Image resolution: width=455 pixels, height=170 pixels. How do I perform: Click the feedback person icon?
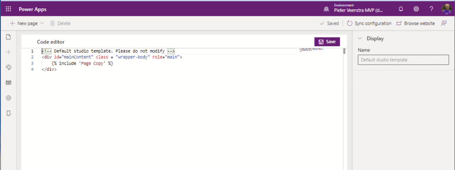tap(444, 23)
